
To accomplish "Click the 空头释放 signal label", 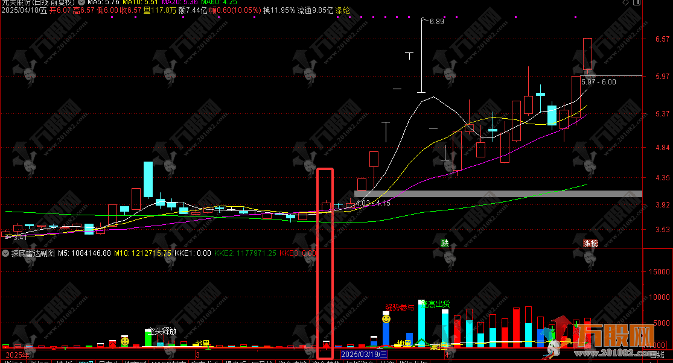I will [162, 331].
